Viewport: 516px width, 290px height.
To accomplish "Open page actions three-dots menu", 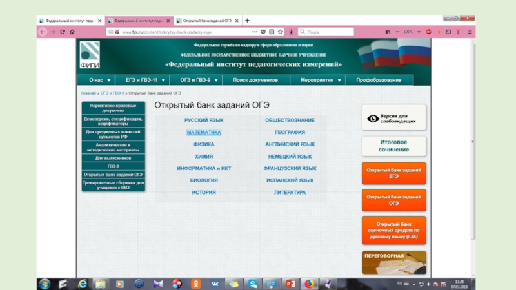I will point(254,32).
